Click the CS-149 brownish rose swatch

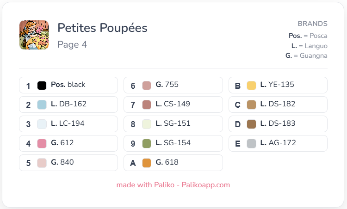point(147,104)
